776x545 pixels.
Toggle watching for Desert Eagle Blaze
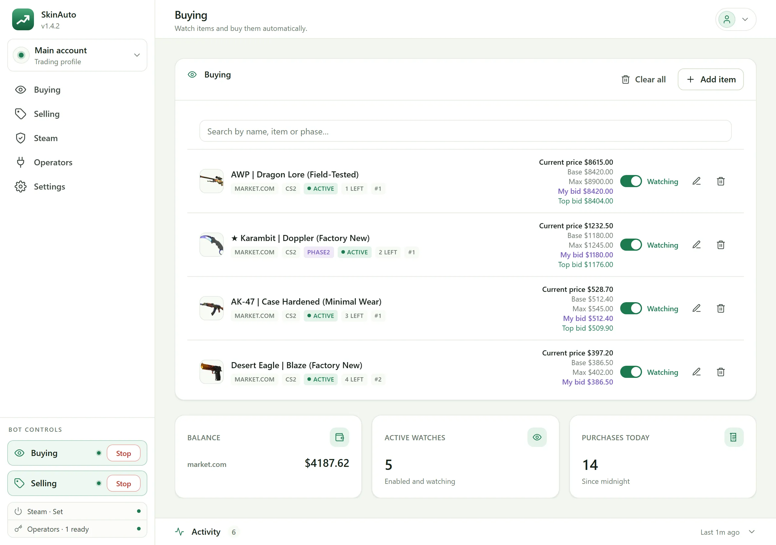click(x=631, y=372)
